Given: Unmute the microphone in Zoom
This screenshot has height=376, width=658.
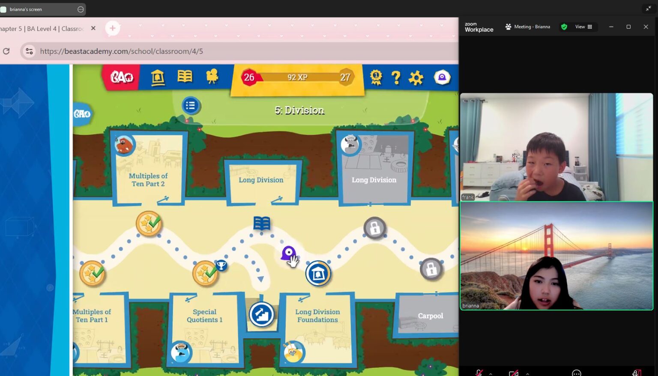Looking at the screenshot, I should [479, 373].
